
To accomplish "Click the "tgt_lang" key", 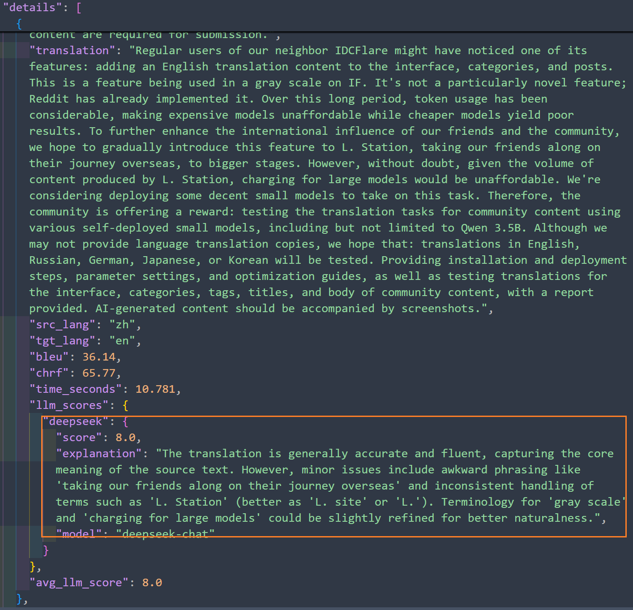I will (62, 341).
